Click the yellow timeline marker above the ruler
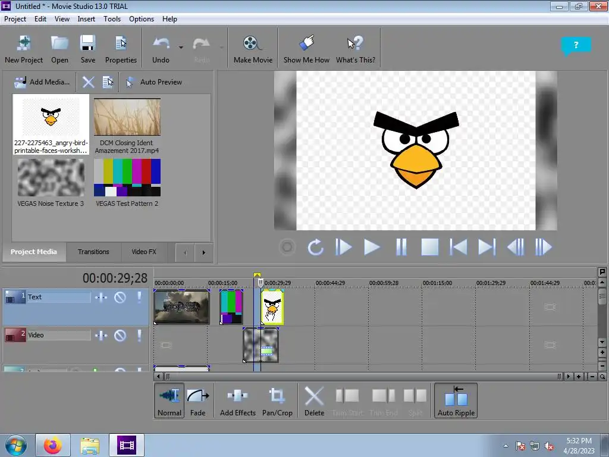This screenshot has height=457, width=609. pyautogui.click(x=257, y=275)
